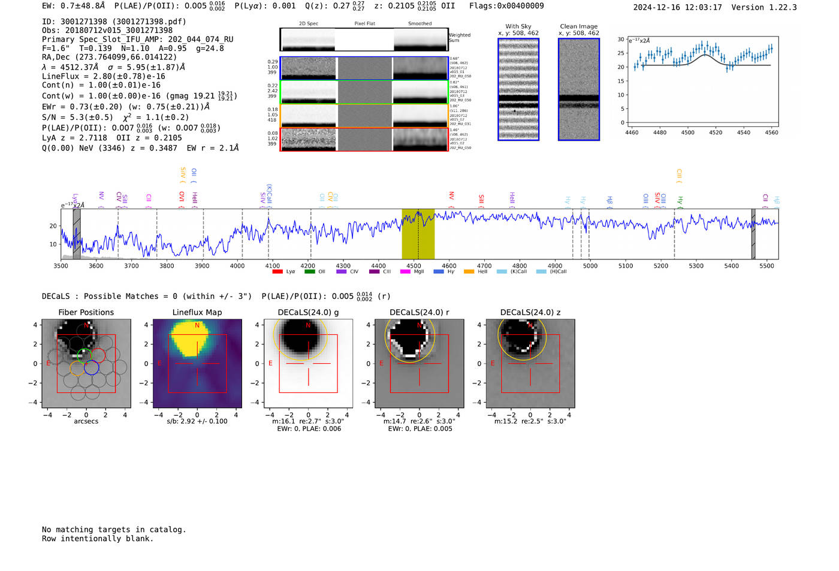This screenshot has height=571, width=839.
Task: Open the Fiber Positions image
Action: [86, 363]
